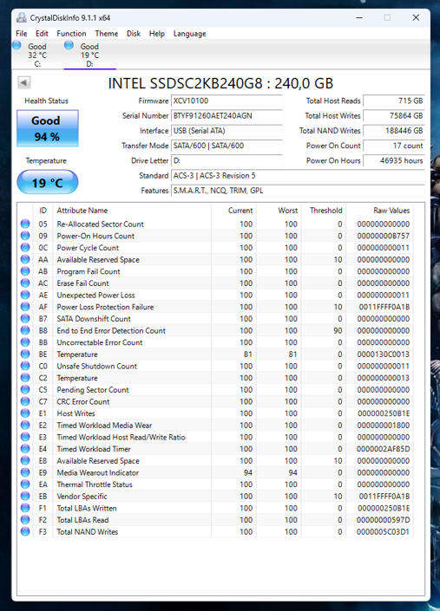Click status icon for Erase Fail Count

[25, 283]
